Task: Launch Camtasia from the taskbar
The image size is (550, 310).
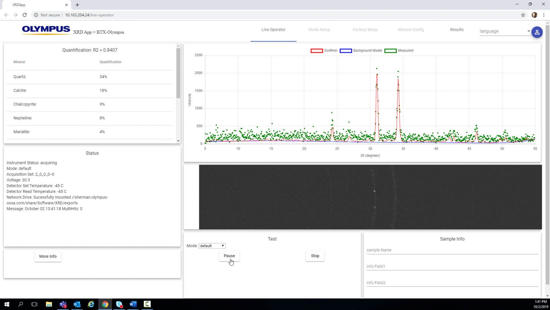Action: click(x=147, y=304)
